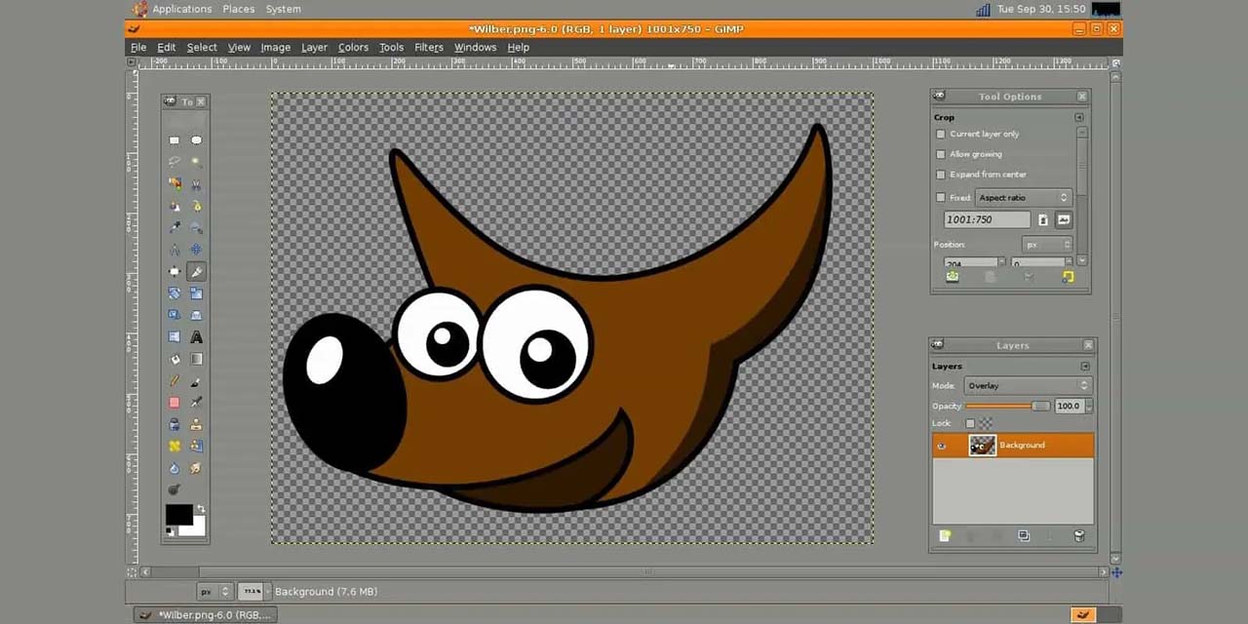Select the Eraser tool
This screenshot has width=1248, height=624.
tap(174, 402)
